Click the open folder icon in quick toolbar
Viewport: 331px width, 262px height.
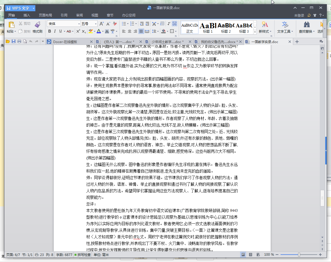(8, 42)
